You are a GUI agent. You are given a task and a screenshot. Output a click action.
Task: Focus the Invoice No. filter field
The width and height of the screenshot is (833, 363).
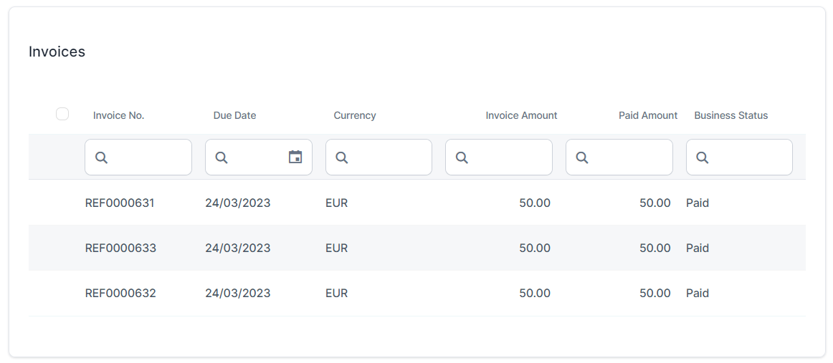[x=147, y=158]
